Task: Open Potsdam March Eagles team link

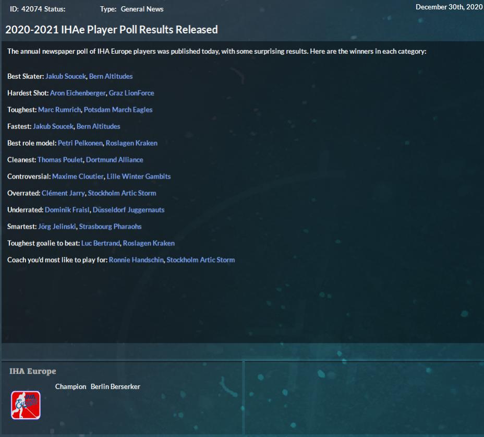Action: (x=118, y=110)
